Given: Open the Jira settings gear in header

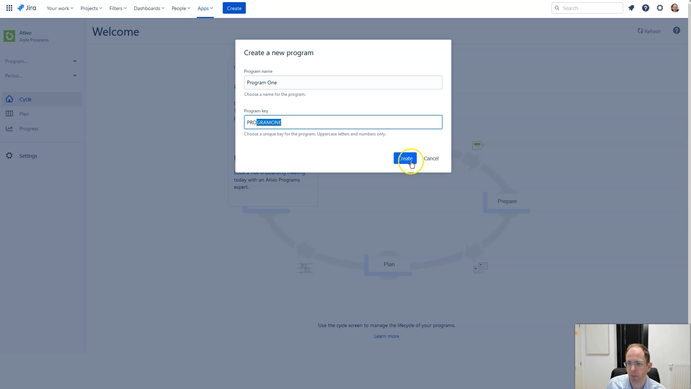Looking at the screenshot, I should coord(660,8).
